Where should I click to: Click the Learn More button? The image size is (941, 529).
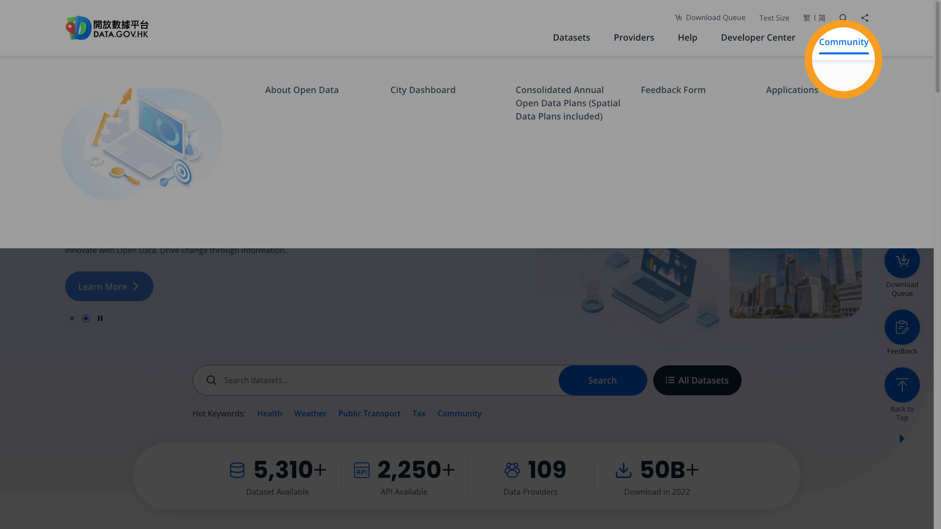tap(109, 286)
